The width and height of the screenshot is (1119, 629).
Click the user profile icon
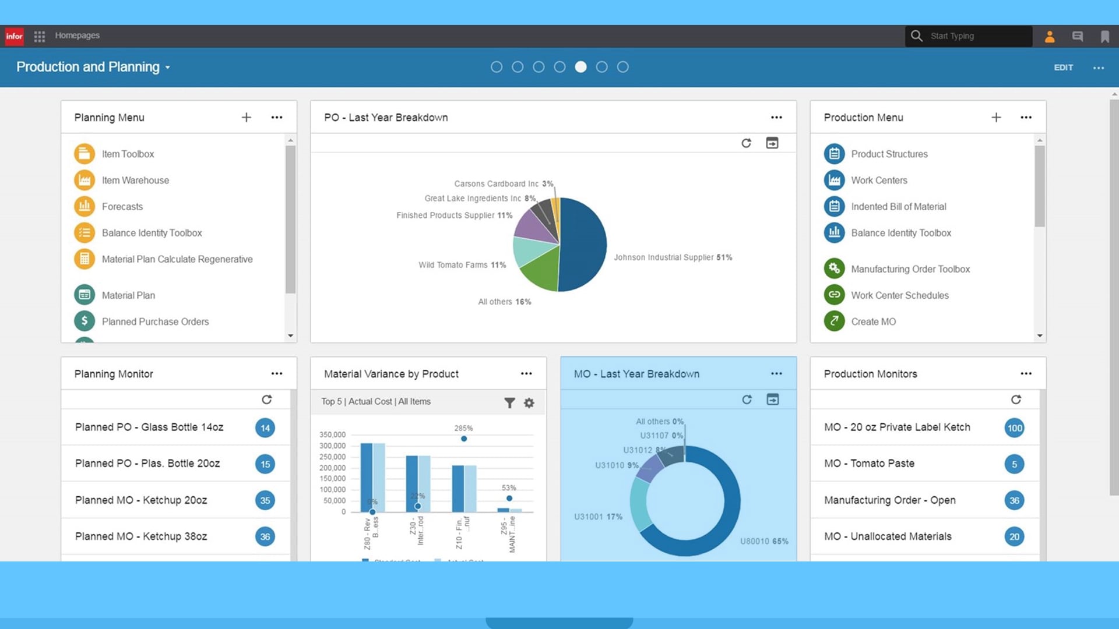click(x=1050, y=36)
